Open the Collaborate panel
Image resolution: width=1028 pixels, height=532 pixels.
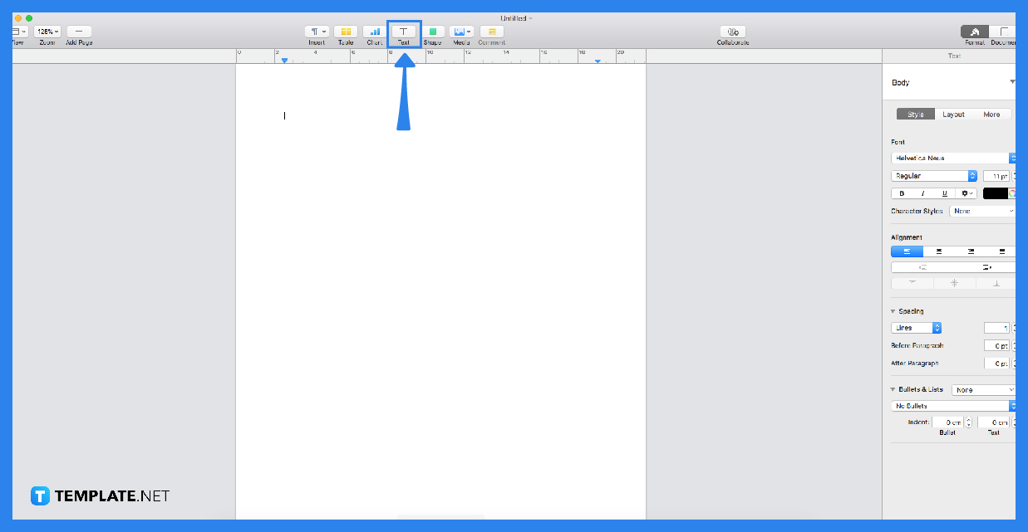(731, 31)
